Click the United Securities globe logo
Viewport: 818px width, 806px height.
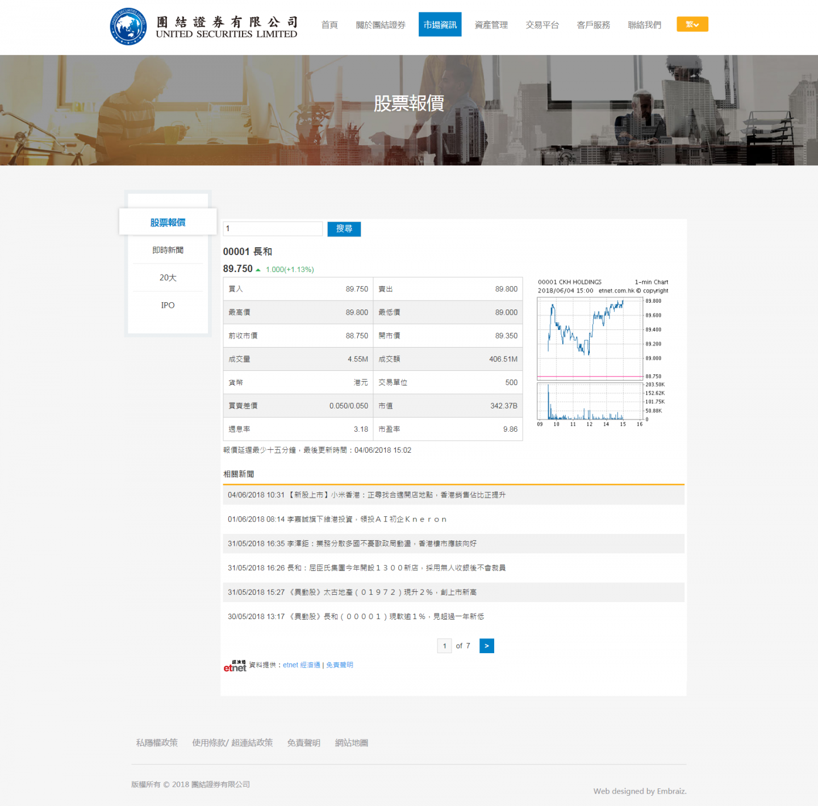pos(128,27)
